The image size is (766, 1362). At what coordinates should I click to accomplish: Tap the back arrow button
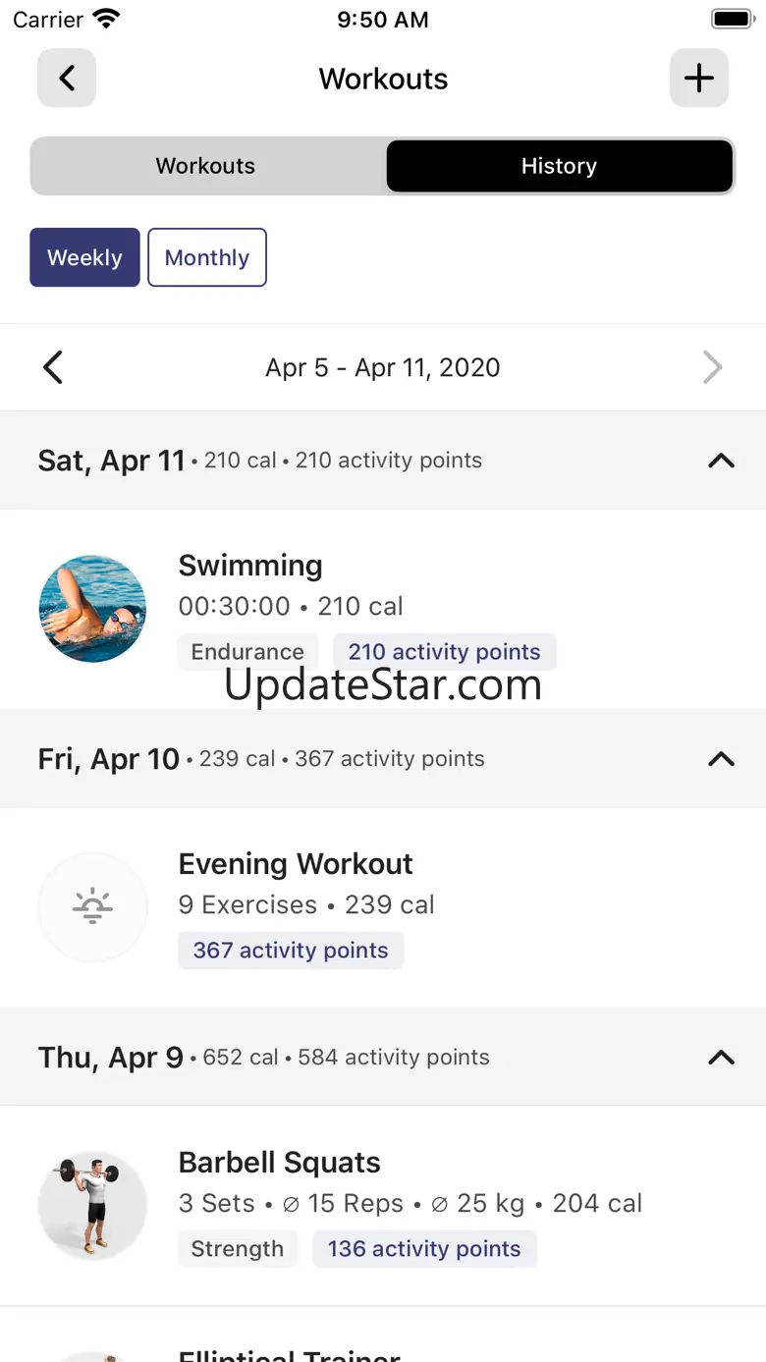pos(67,79)
